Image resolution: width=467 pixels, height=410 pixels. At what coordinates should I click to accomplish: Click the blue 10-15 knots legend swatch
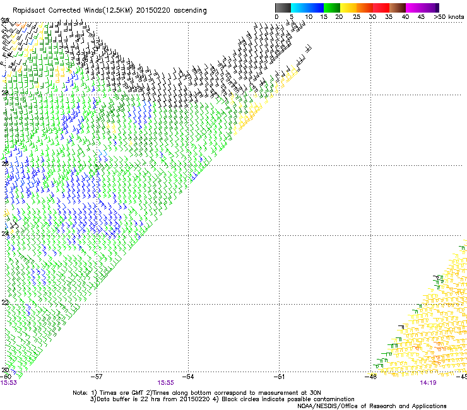coord(316,8)
